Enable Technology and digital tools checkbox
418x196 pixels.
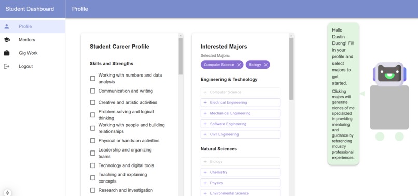92,165
